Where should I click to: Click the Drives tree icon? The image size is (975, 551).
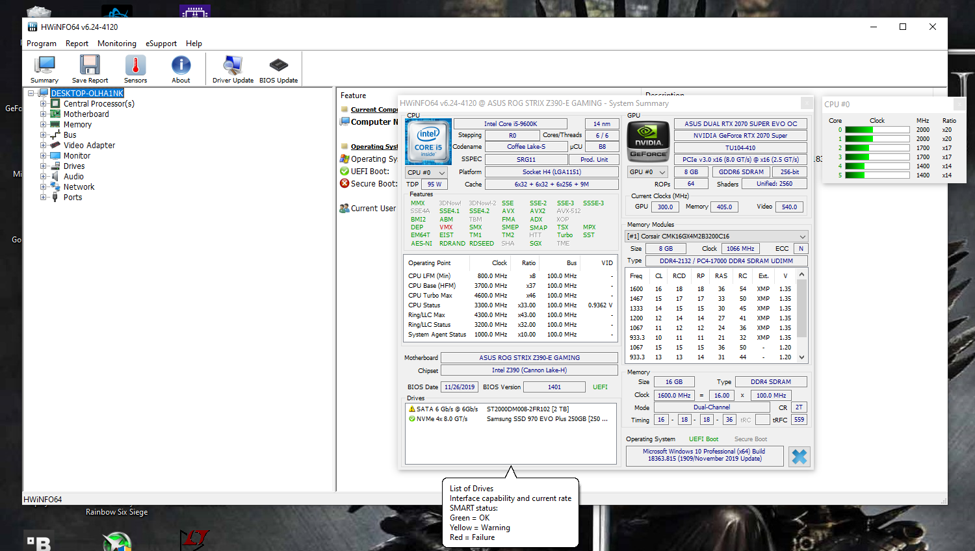point(56,166)
